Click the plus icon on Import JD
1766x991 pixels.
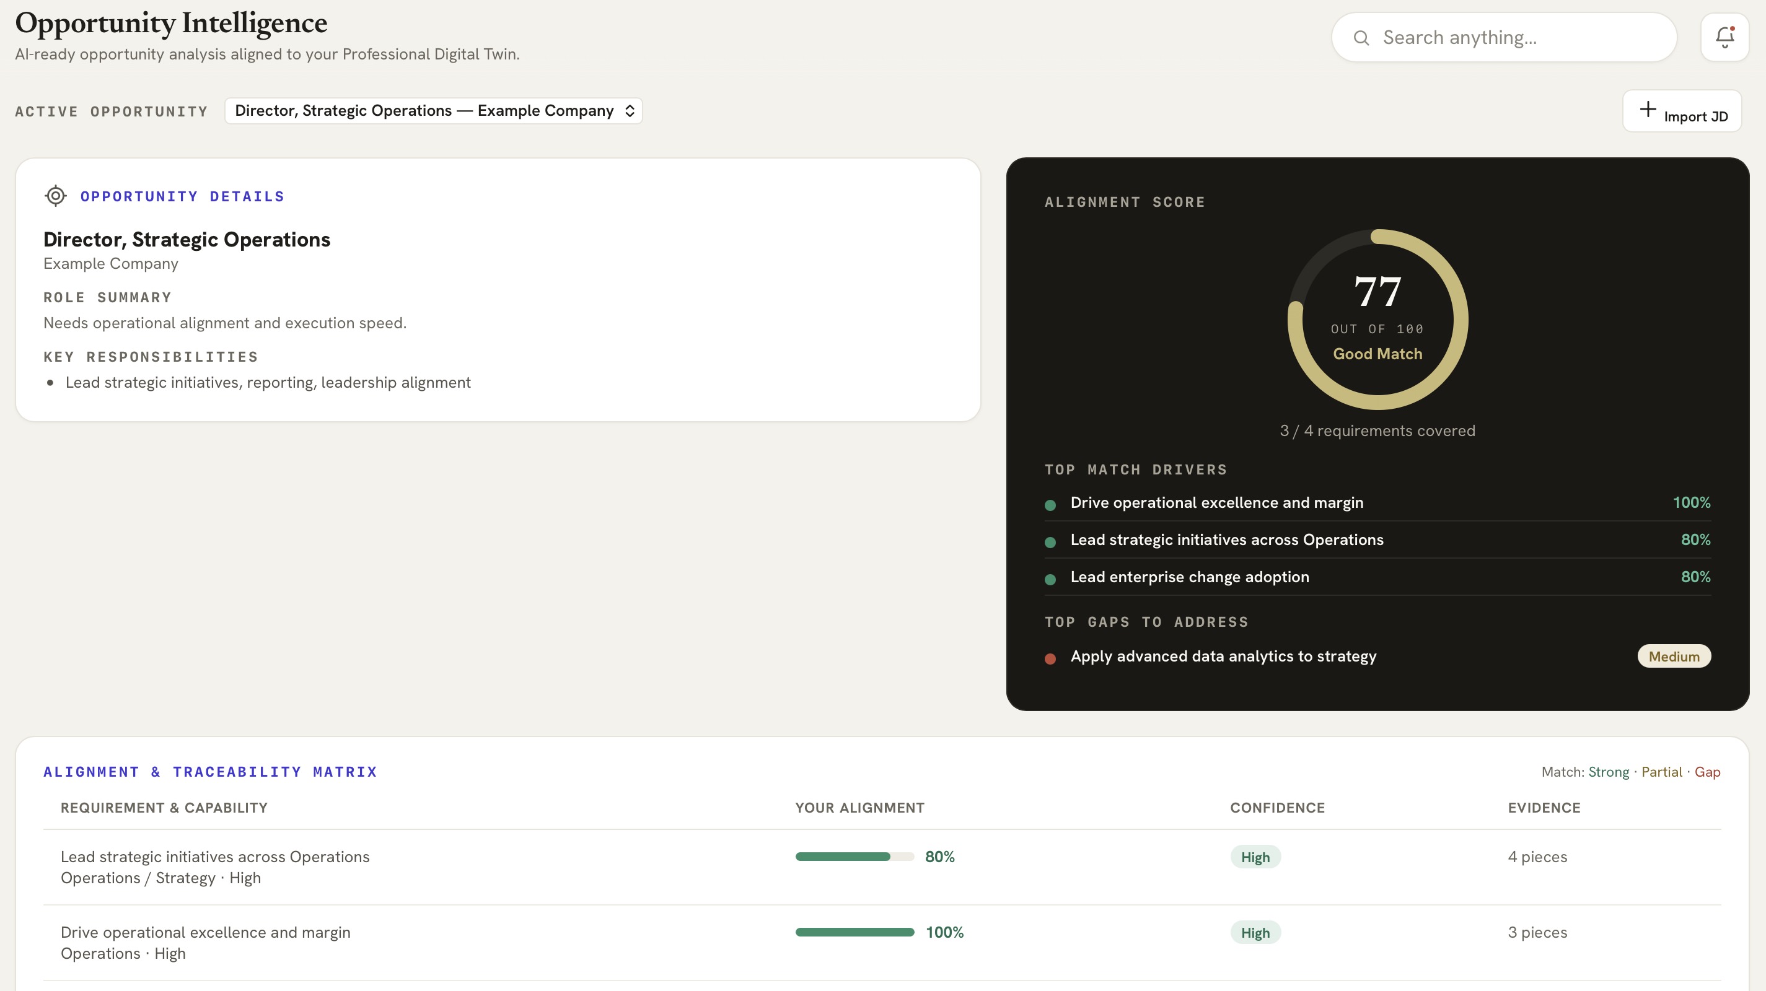tap(1648, 110)
